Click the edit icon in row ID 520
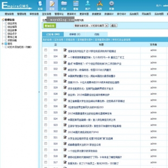Image resolution: width=168 pixels, height=168 pixels. tap(65, 143)
